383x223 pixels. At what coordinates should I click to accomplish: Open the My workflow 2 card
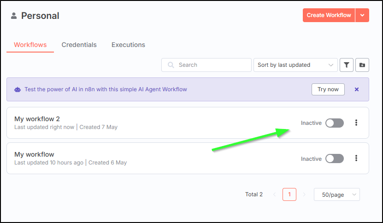[188, 123]
